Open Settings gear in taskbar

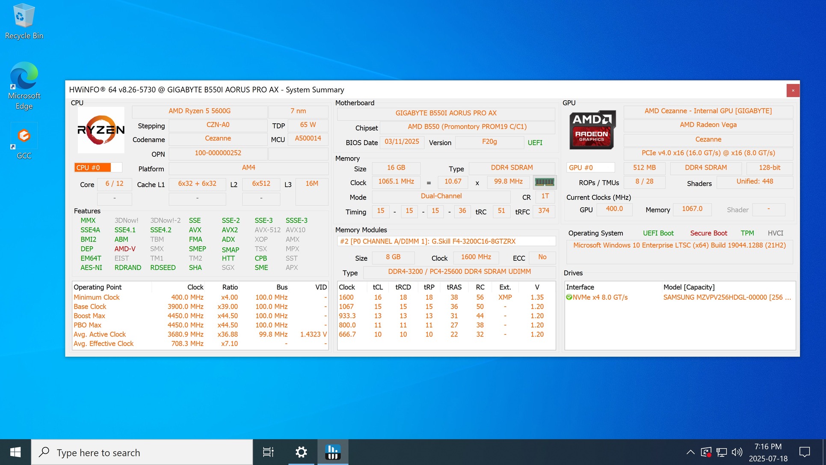point(301,452)
